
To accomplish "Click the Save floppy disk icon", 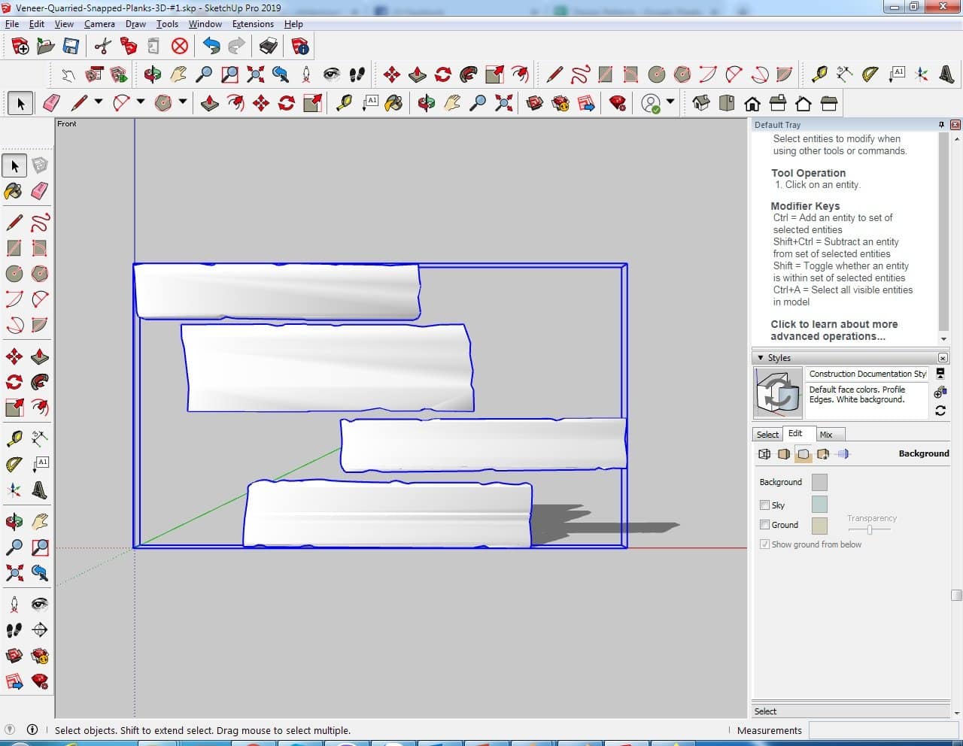I will pyautogui.click(x=71, y=47).
